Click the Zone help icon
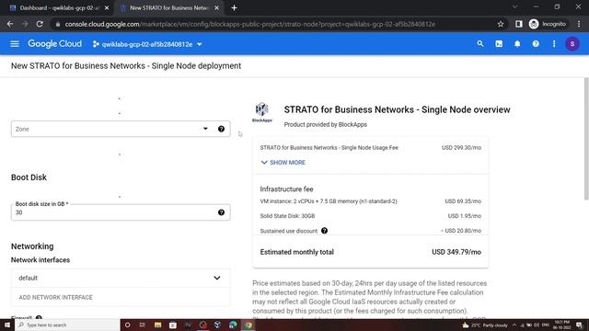 coord(221,129)
